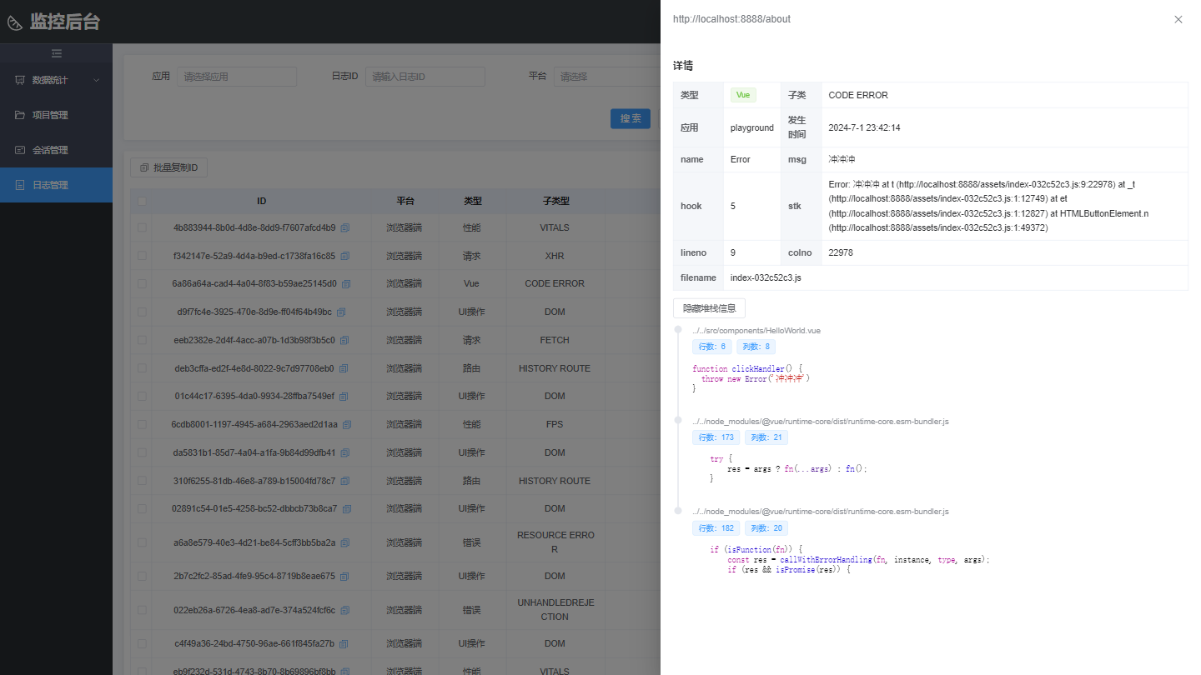Click the 隐藏堆栈信息 hide stack button
The width and height of the screenshot is (1201, 675).
click(x=709, y=308)
